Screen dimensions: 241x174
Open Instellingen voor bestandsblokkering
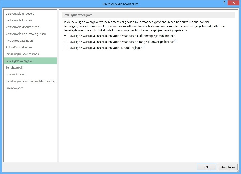pos(30,81)
